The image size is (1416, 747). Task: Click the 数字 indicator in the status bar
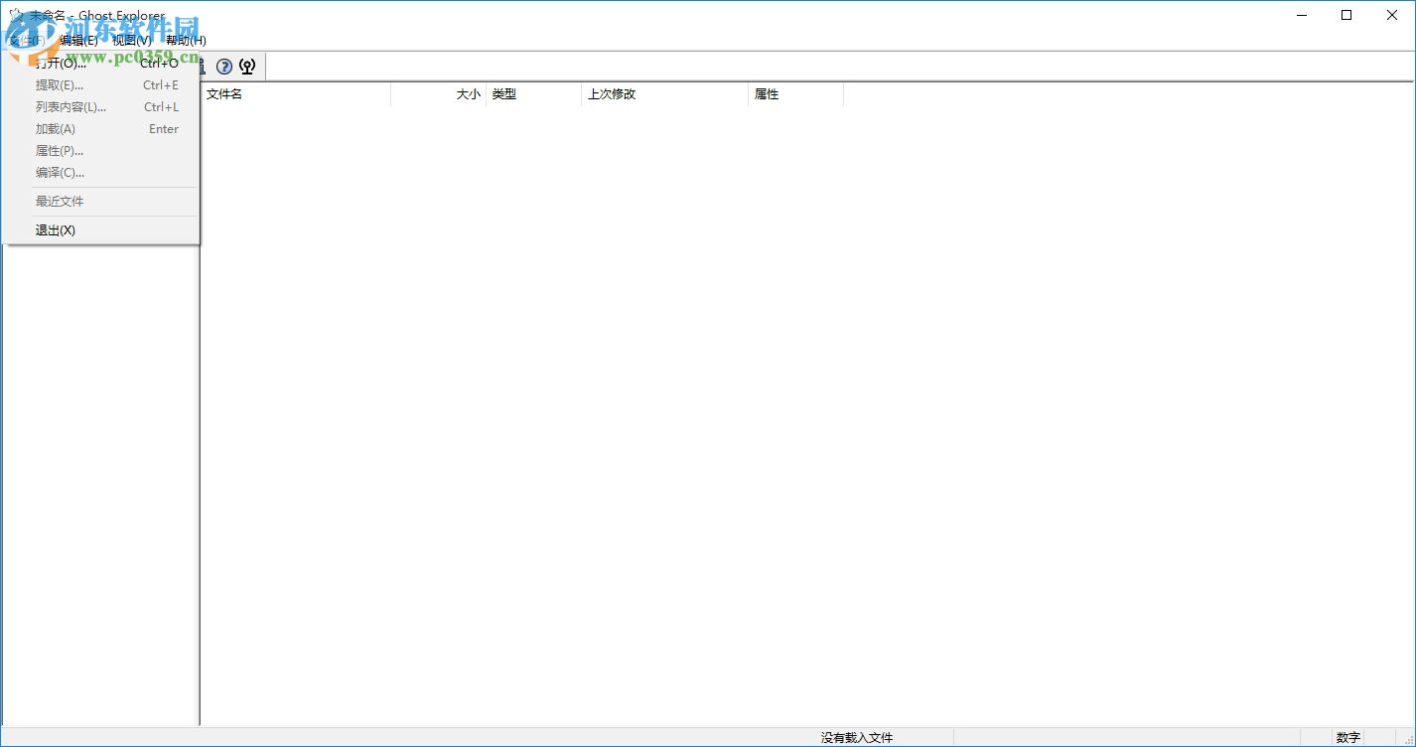point(1348,738)
